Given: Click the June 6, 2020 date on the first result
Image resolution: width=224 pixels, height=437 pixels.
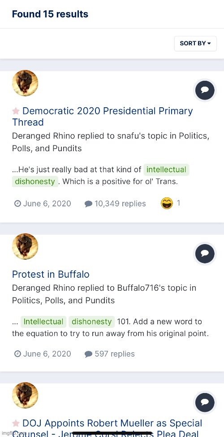Looking at the screenshot, I should tap(43, 204).
